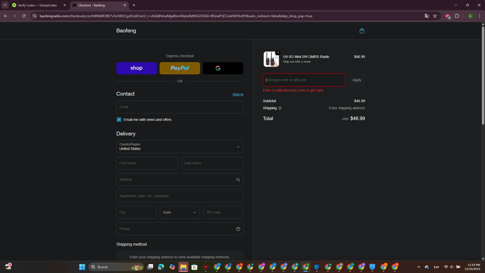Viewport: 485px width, 273px height.
Task: Open the shopping bag cart icon
Action: 362,31
